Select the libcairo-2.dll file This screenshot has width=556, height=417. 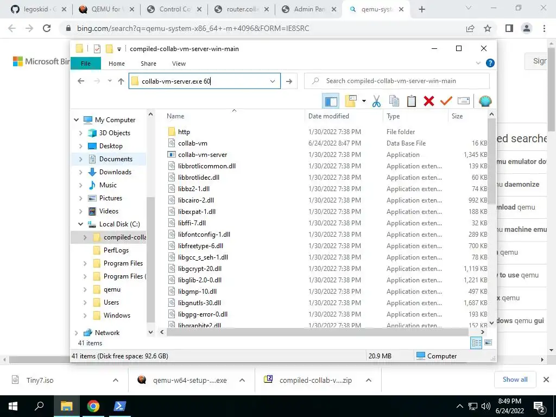point(195,200)
